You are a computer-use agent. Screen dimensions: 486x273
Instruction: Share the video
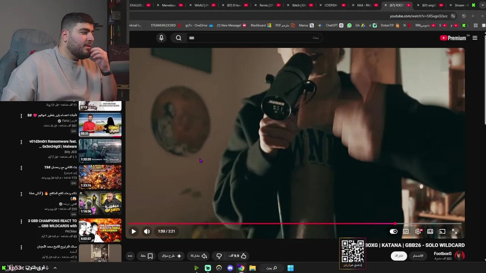[199, 256]
